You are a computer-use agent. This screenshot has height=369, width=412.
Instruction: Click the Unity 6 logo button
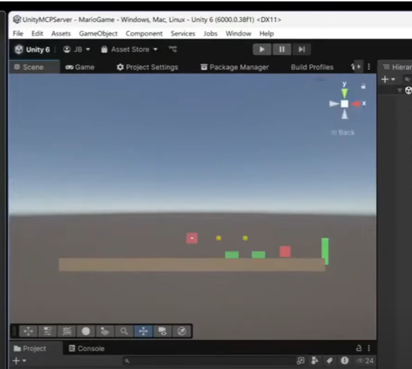coord(32,49)
